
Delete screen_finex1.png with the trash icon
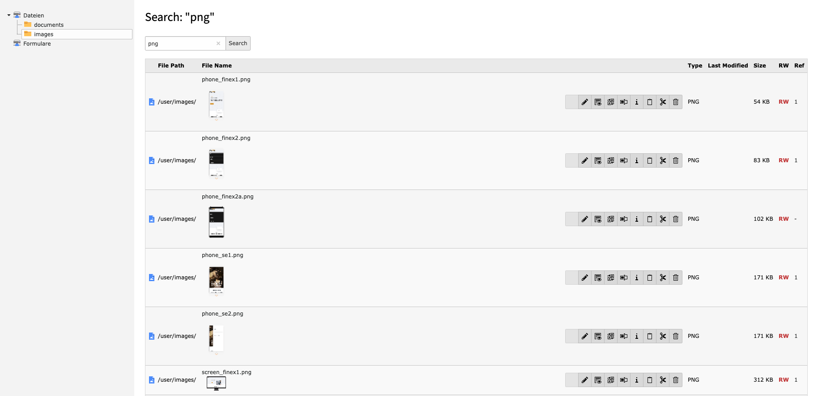click(x=676, y=380)
